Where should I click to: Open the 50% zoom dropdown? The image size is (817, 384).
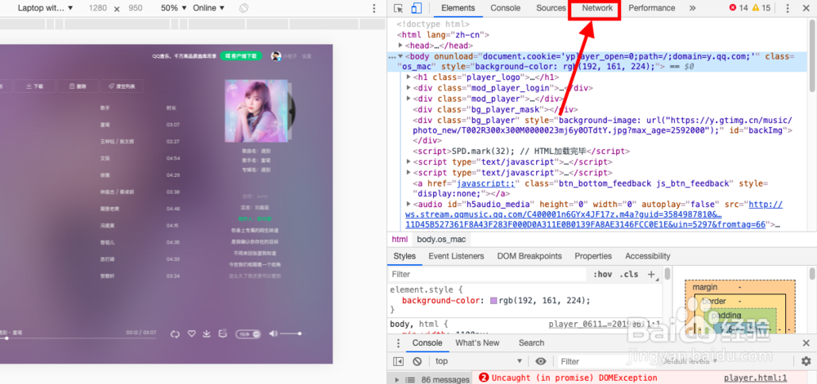point(173,8)
